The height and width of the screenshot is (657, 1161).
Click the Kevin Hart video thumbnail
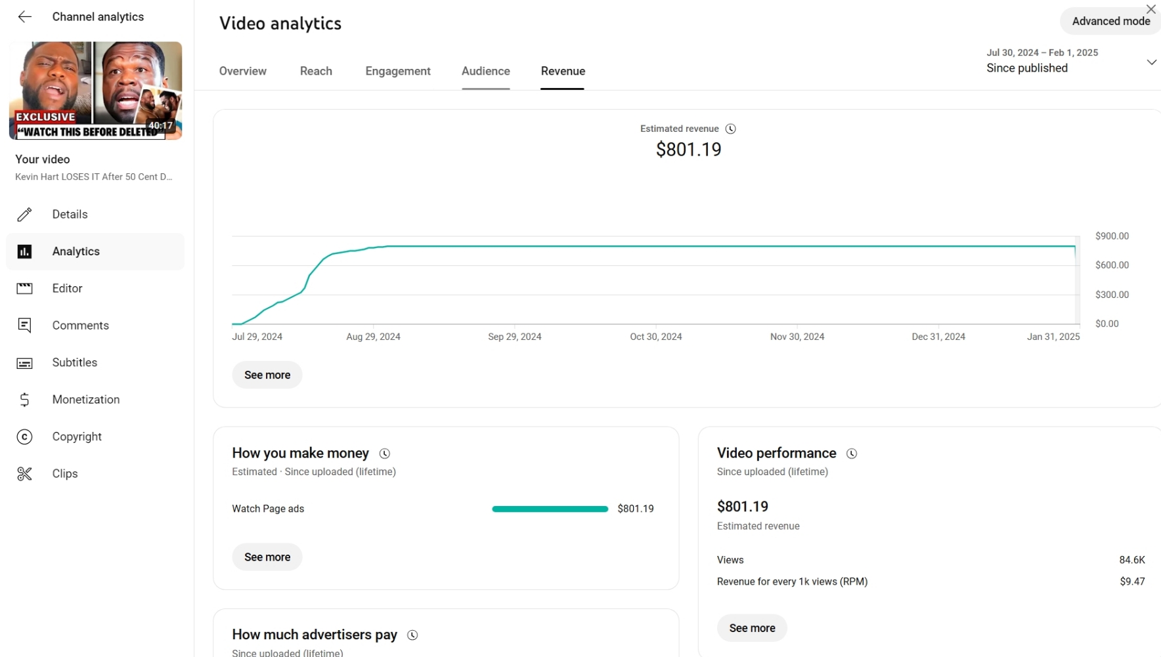(95, 91)
